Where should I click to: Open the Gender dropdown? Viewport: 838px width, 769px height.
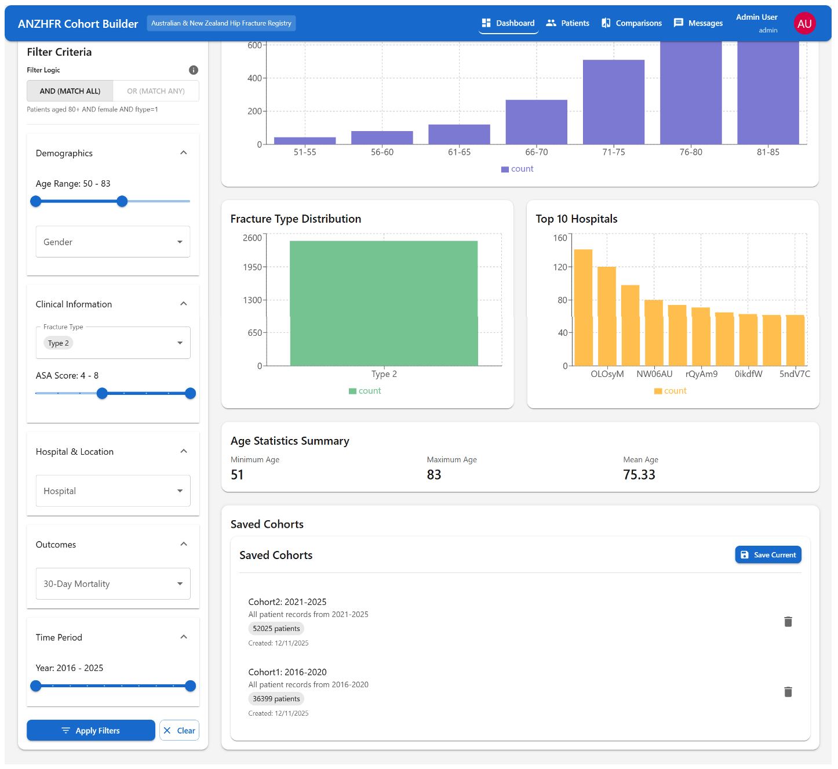click(113, 242)
